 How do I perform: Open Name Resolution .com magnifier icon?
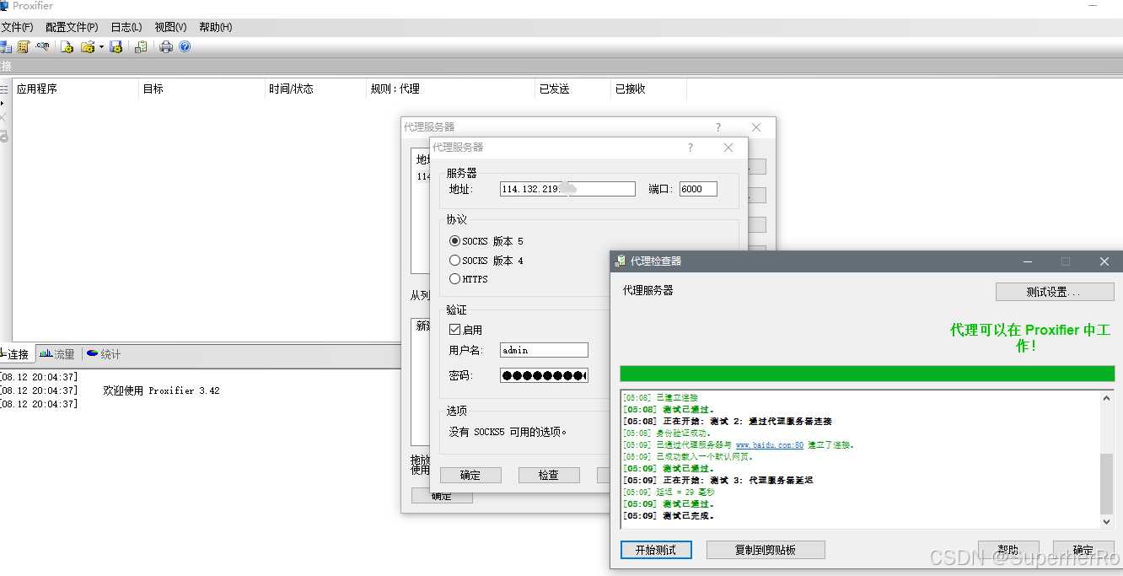coord(42,47)
